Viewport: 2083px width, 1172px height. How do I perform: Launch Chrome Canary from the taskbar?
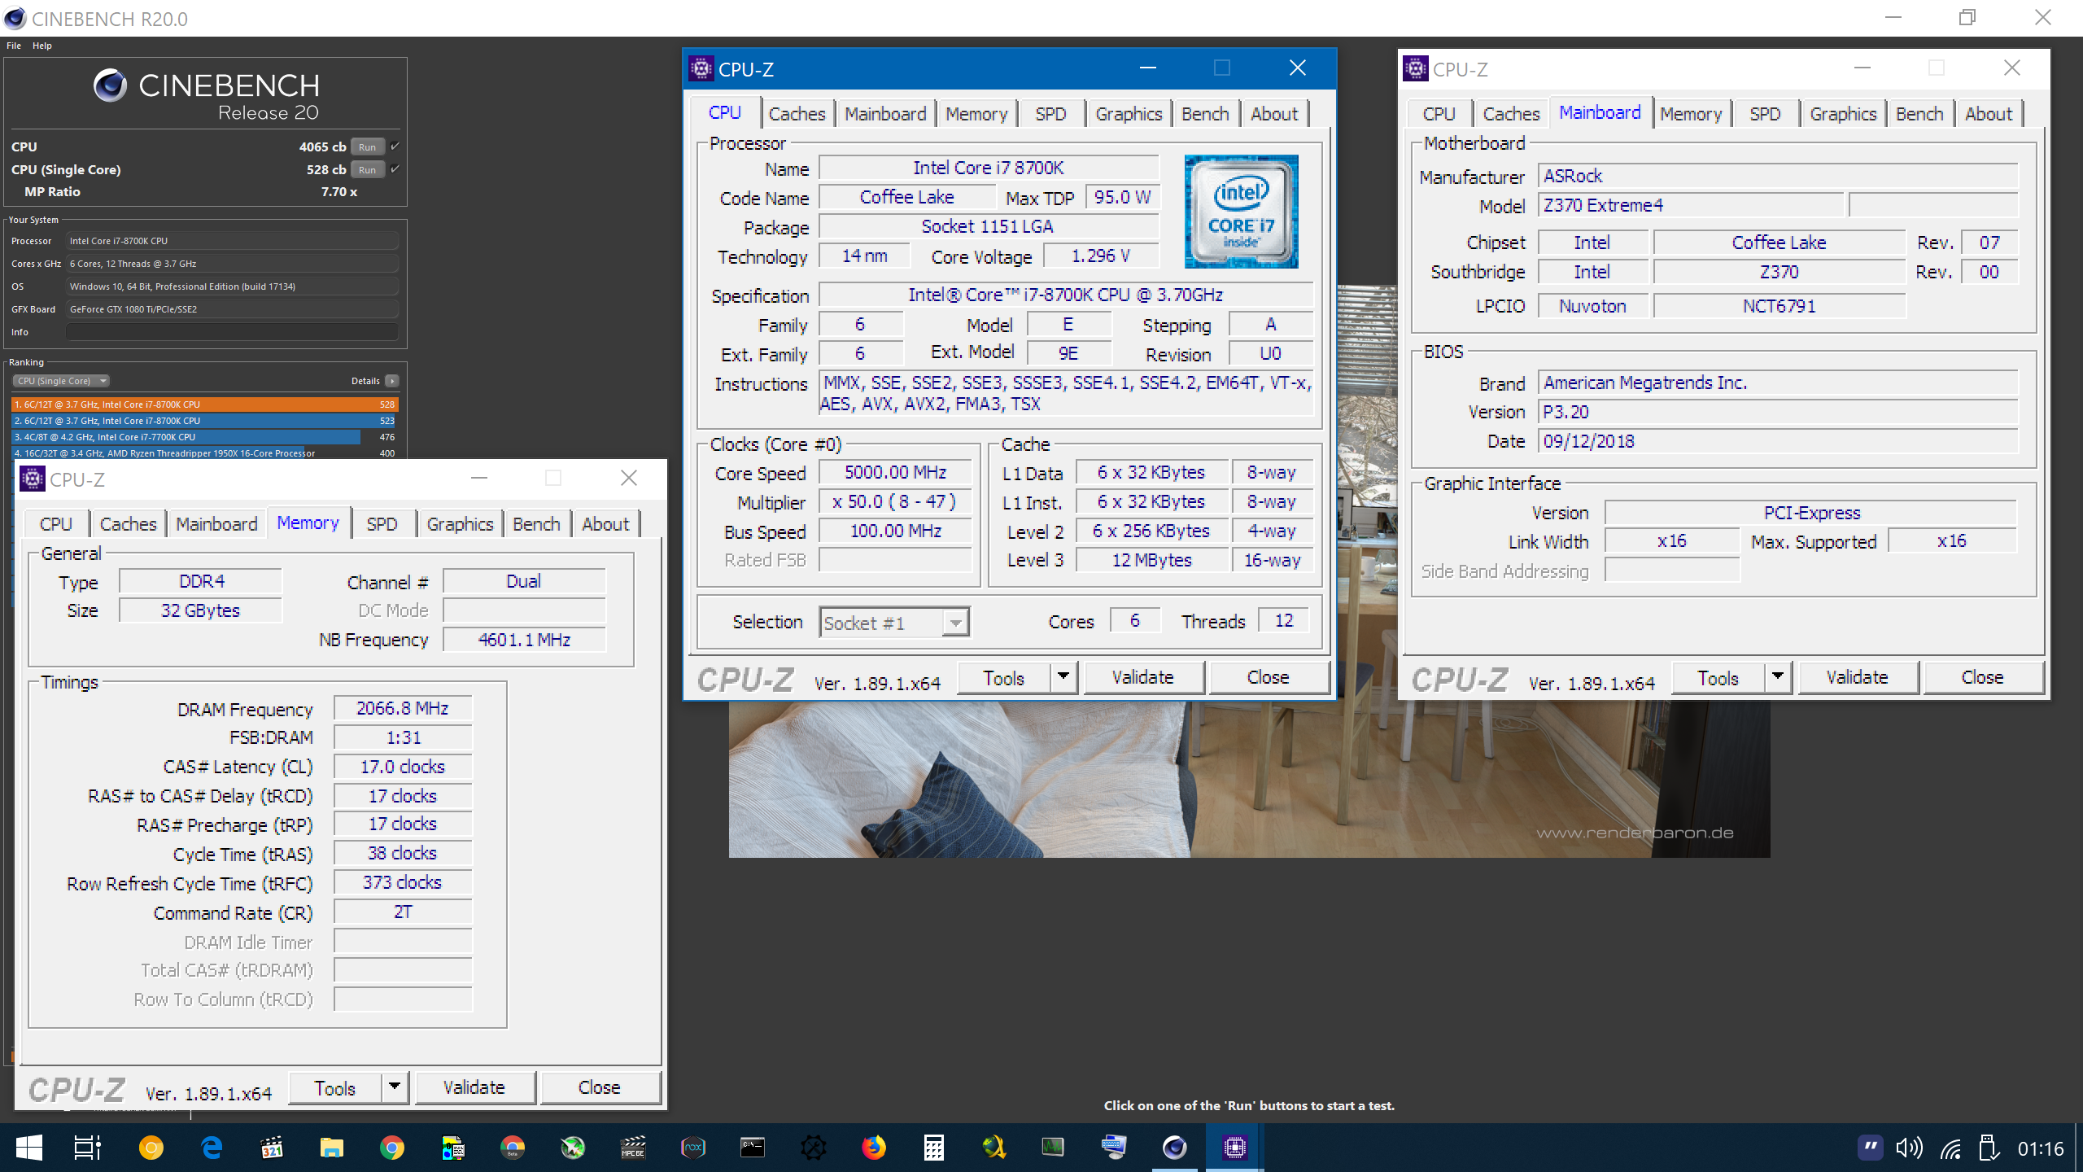coord(151,1148)
